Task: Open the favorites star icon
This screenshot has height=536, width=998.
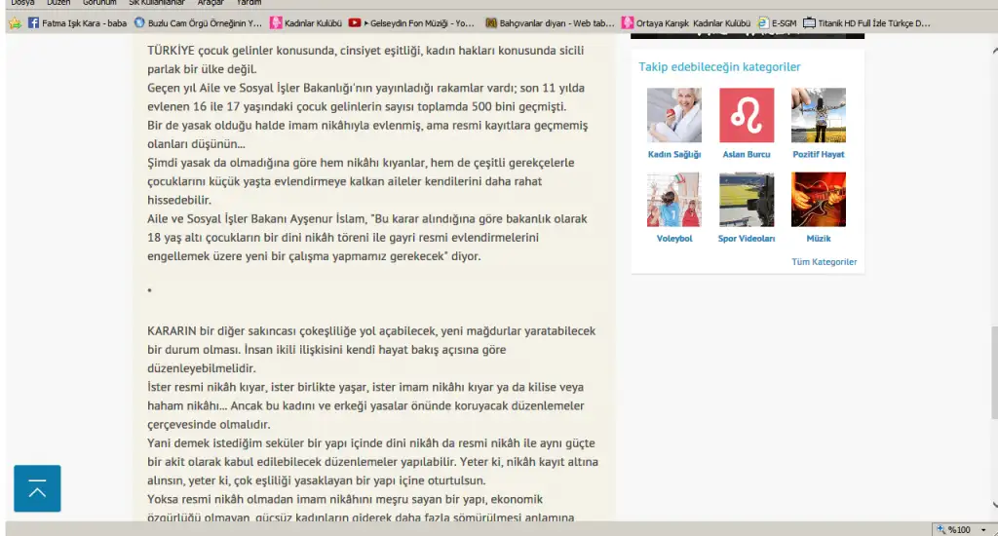Action: coord(15,23)
